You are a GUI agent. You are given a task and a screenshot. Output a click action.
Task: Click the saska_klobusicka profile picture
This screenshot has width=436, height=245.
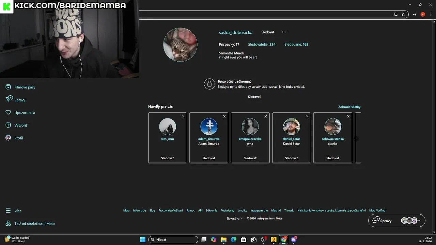(x=180, y=45)
